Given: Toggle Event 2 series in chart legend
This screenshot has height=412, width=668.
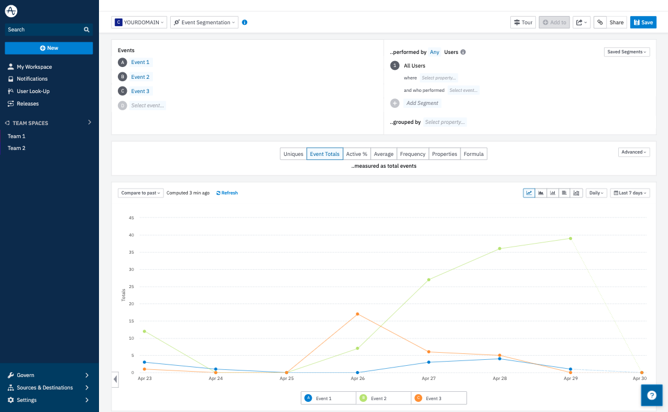Looking at the screenshot, I should [383, 398].
